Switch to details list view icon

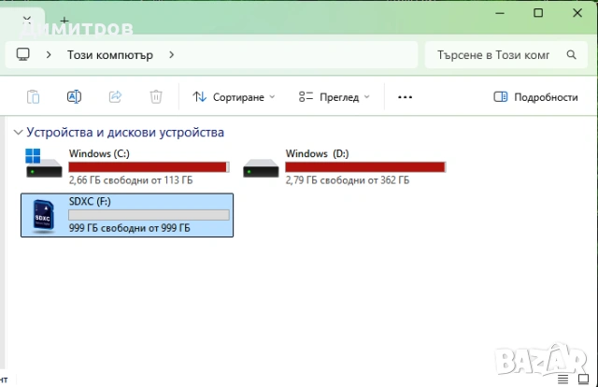(562, 379)
